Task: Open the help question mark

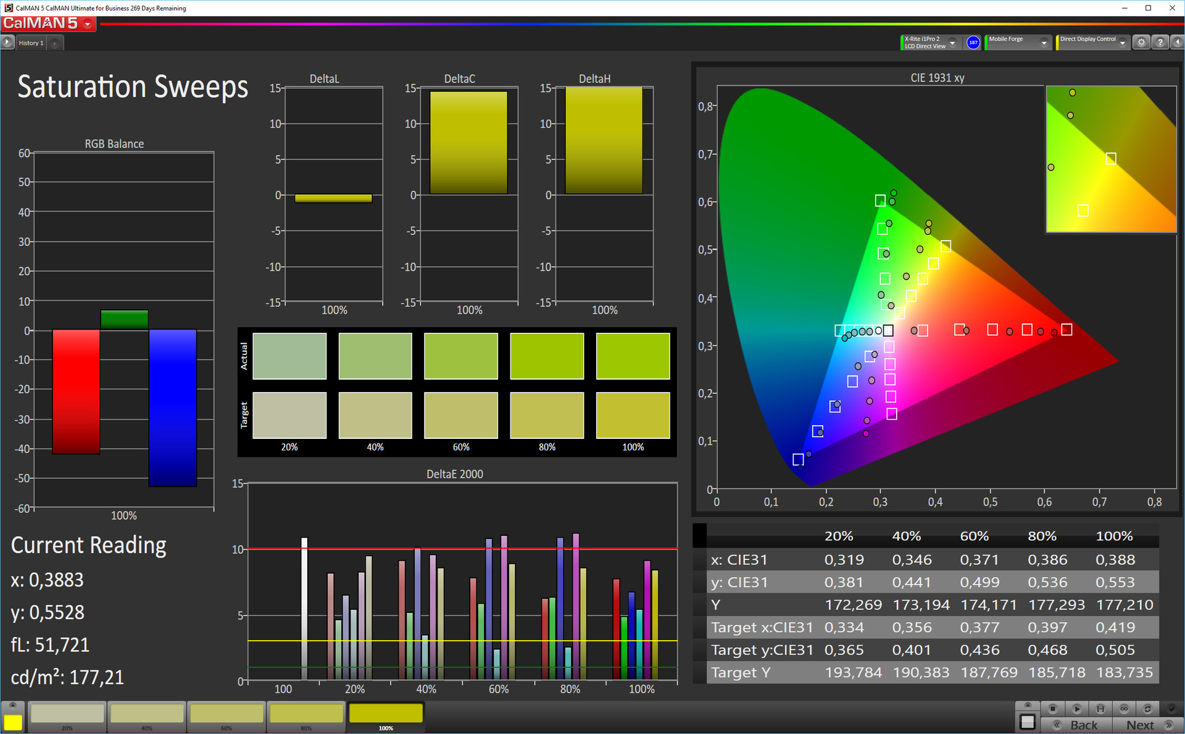Action: [1160, 43]
